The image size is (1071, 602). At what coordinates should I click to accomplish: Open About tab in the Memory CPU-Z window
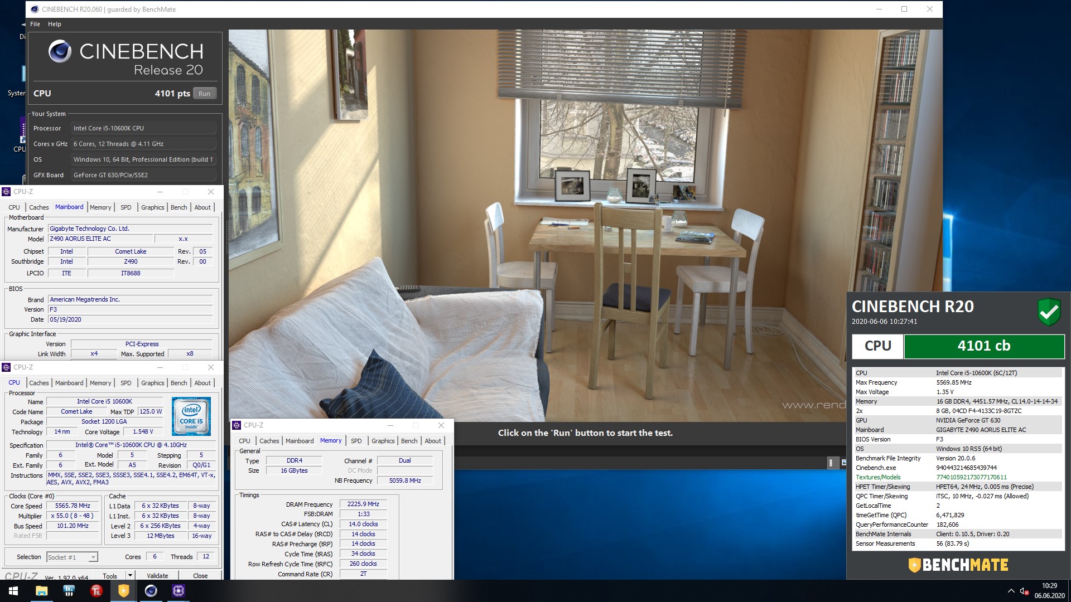433,441
